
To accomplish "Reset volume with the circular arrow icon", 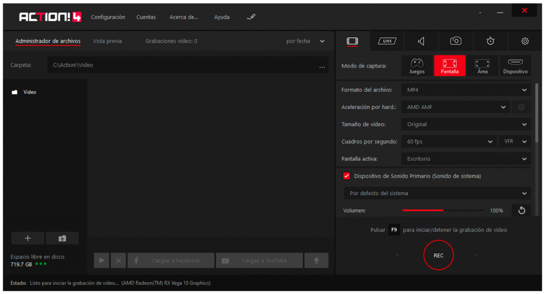I will click(522, 211).
